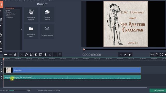Select the Видеоклипы category

(x=10, y=14)
